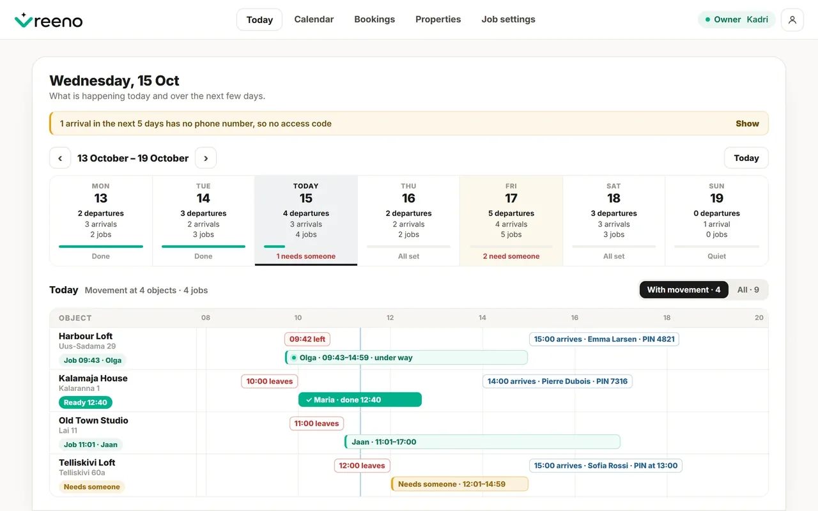Select Tuesday 14 day card
Image resolution: width=818 pixels, height=511 pixels.
click(203, 221)
